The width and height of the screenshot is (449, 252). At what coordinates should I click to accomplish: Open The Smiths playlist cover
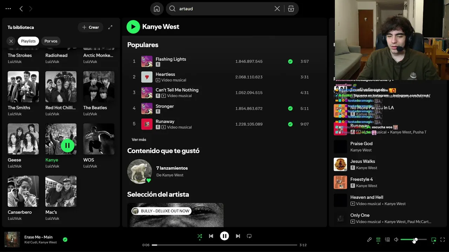(23, 87)
